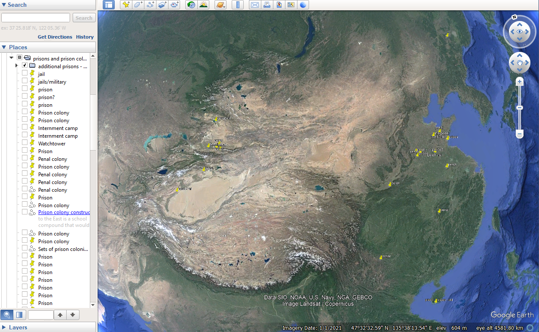Toggle the 'prisons and prison col...' root checkbox

[x=19, y=58]
